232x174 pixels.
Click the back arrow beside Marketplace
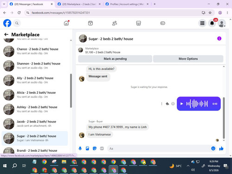click(6, 34)
